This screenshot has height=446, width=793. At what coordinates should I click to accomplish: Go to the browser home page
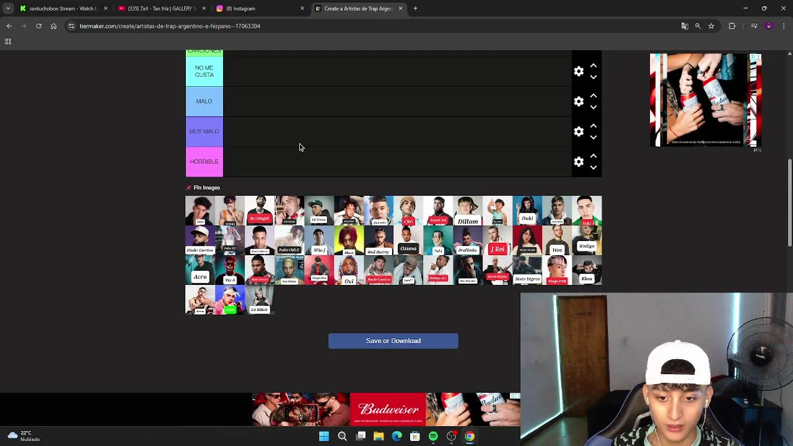(x=53, y=26)
